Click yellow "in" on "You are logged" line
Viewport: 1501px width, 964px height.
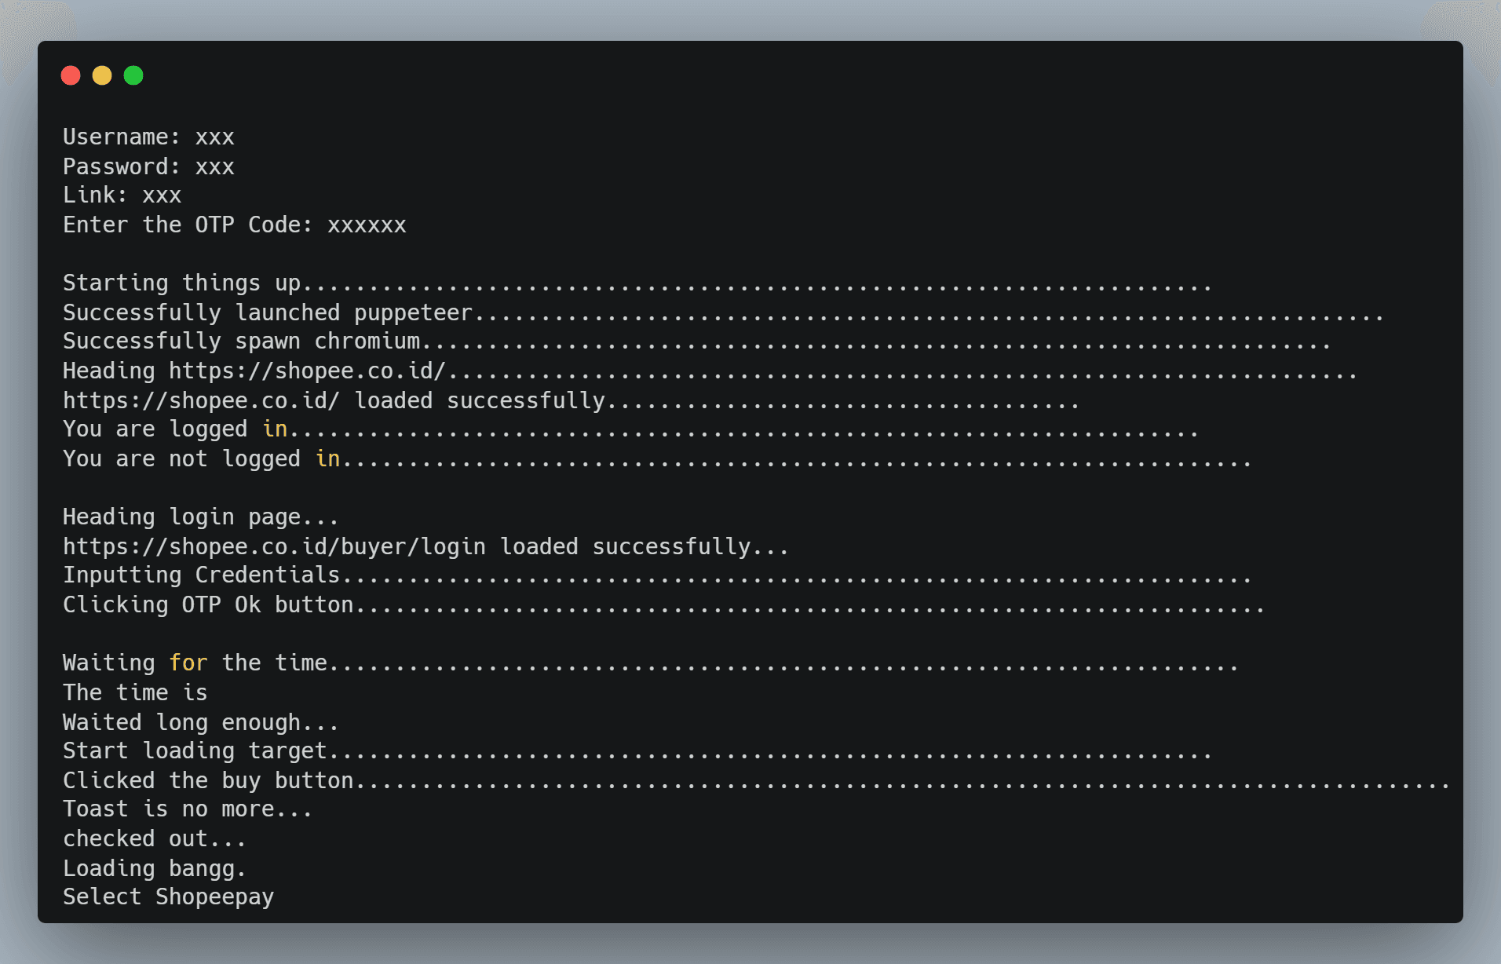(x=275, y=429)
